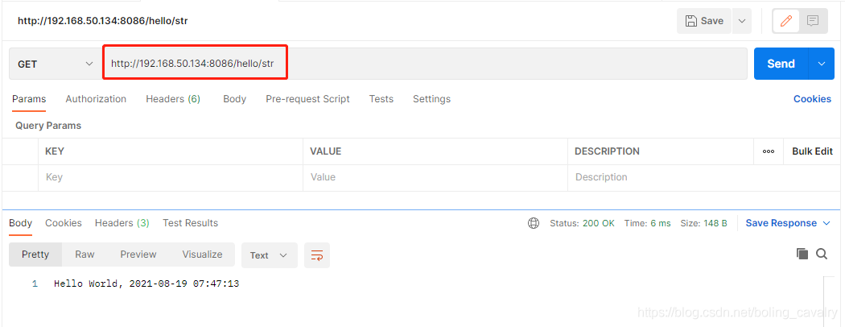Image resolution: width=845 pixels, height=327 pixels.
Task: Open the Pre-request Script tab
Action: click(x=307, y=99)
